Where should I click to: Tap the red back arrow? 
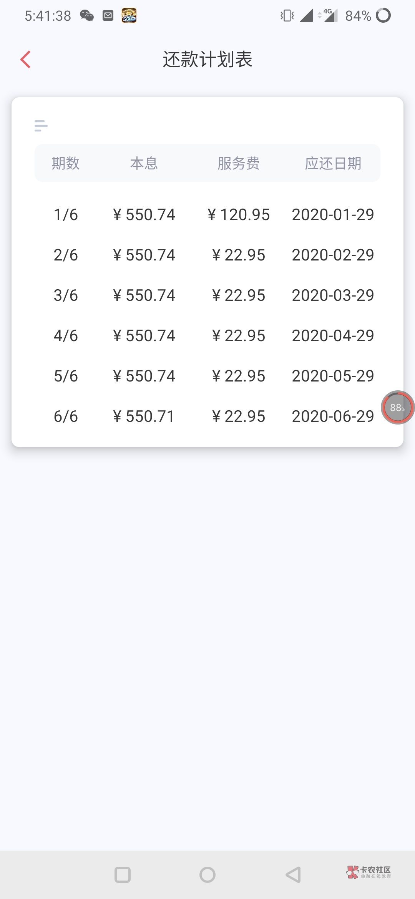tap(25, 60)
